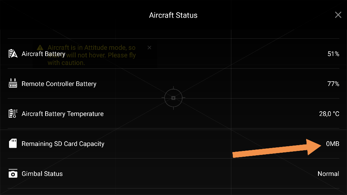Image resolution: width=347 pixels, height=195 pixels.
Task: Open the Aircraft Battery row
Action: point(173,54)
